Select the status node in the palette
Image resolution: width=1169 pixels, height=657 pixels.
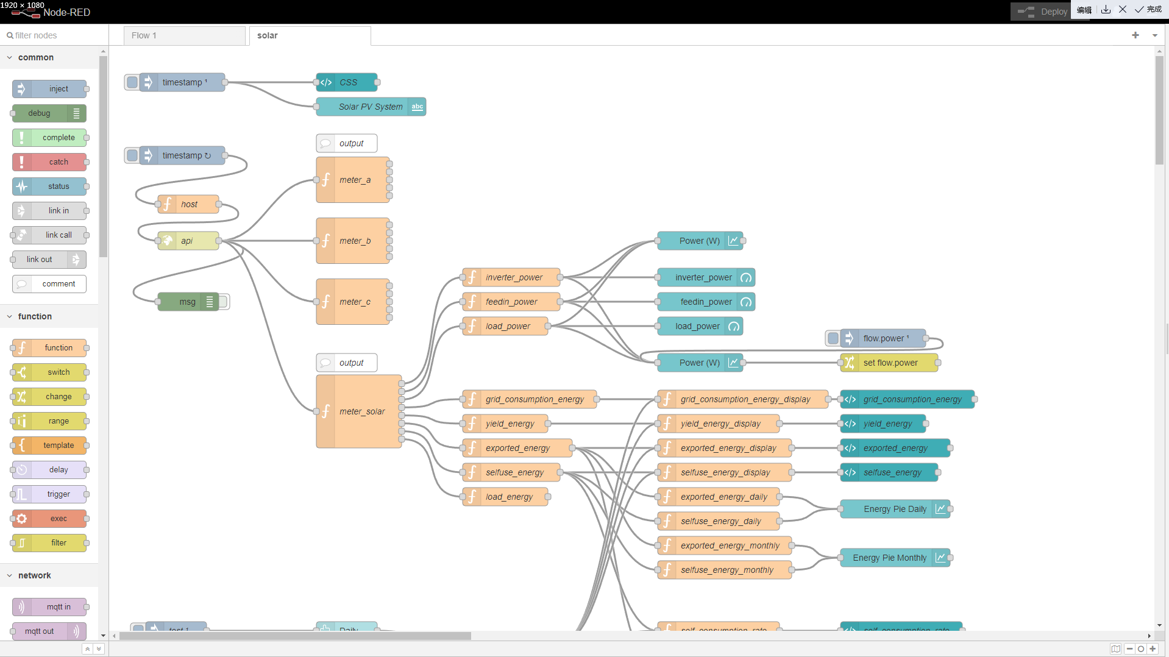(49, 186)
